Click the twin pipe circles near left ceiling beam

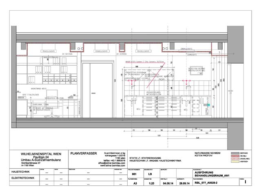tap(80, 49)
